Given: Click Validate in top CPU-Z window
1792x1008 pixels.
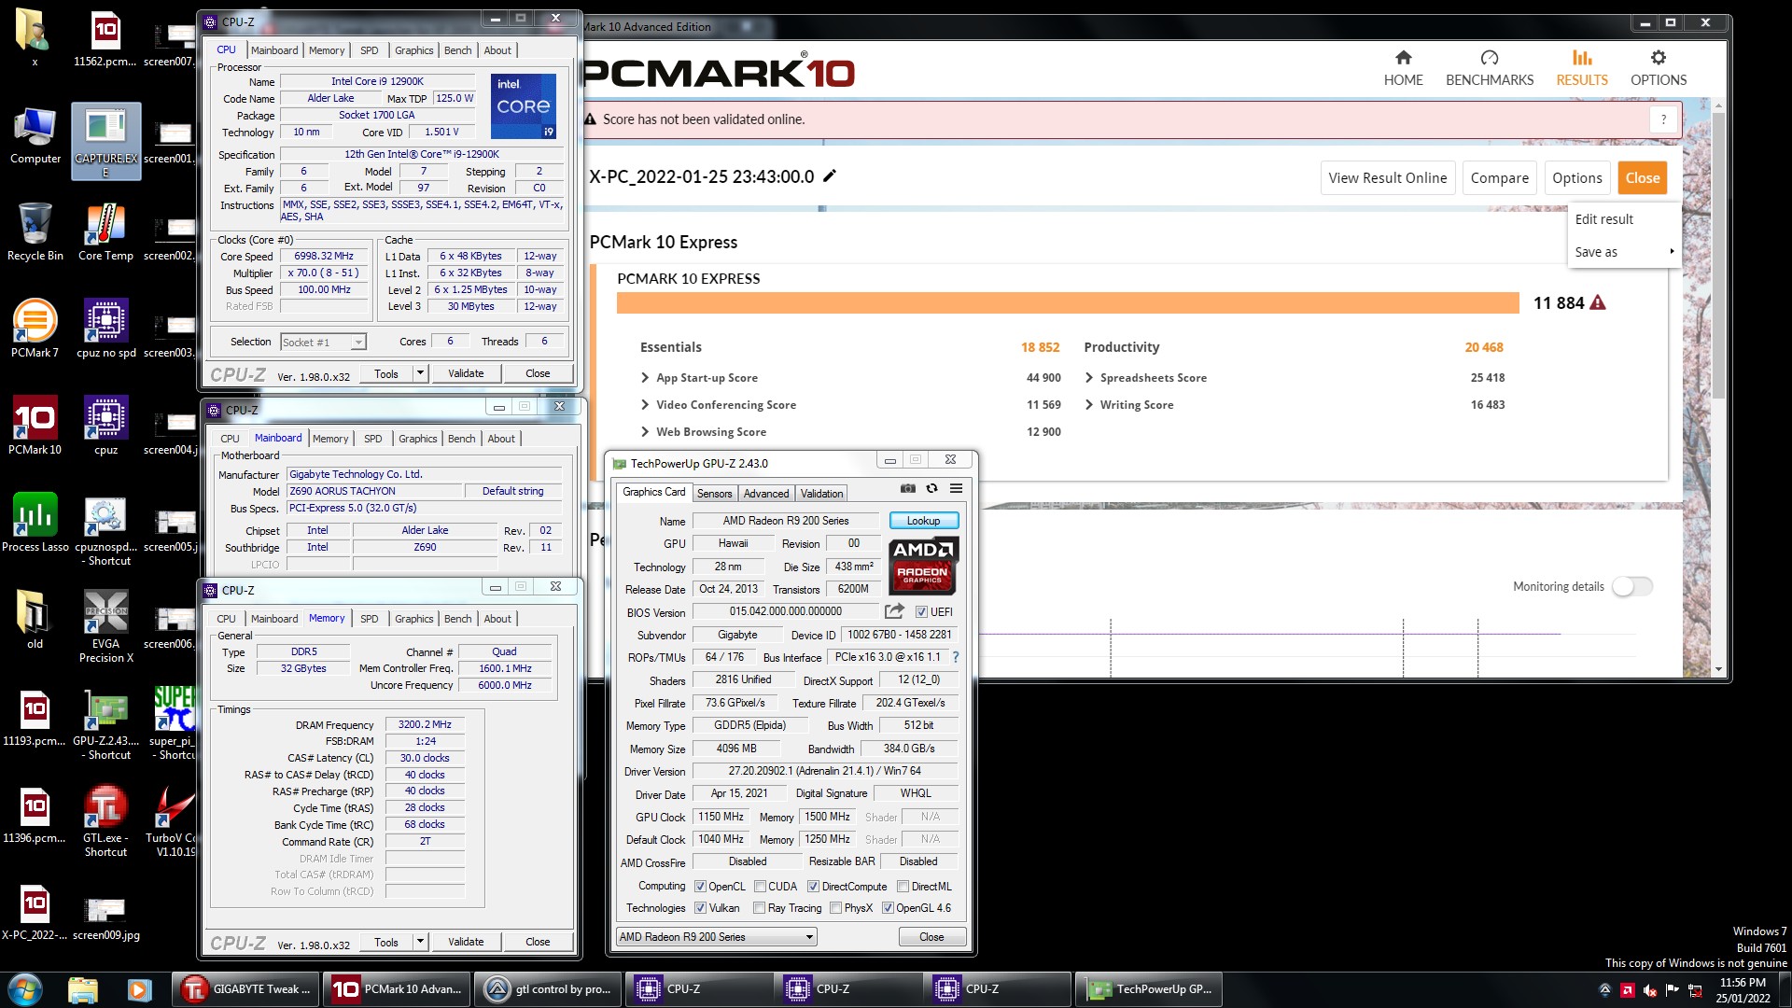Looking at the screenshot, I should [x=466, y=373].
